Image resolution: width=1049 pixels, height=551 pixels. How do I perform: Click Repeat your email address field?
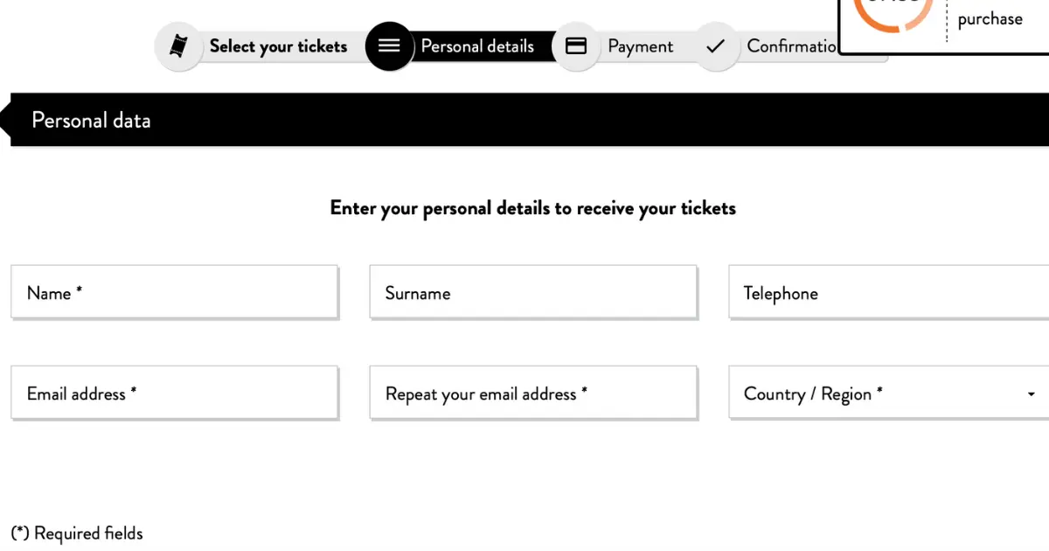533,393
